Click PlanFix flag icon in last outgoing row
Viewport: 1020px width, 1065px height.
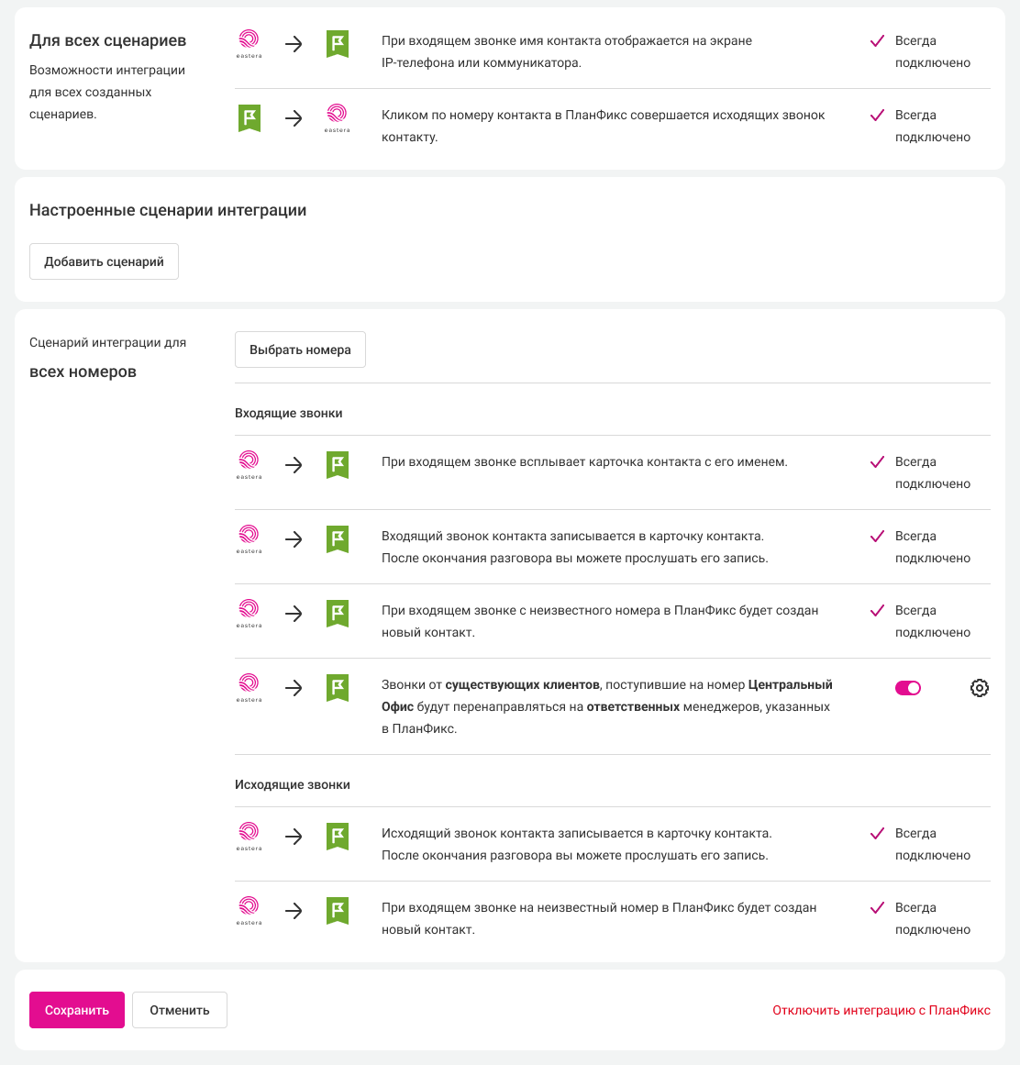click(x=338, y=911)
